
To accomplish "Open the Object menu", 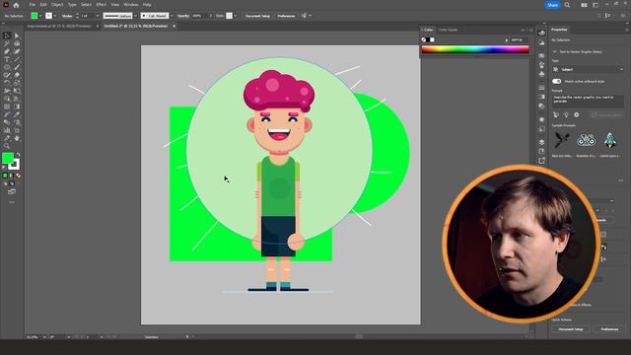I will 57,5.
